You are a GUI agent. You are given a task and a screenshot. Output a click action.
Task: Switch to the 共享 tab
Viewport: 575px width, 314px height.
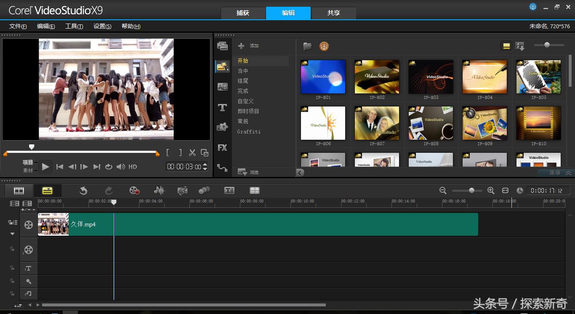click(333, 13)
